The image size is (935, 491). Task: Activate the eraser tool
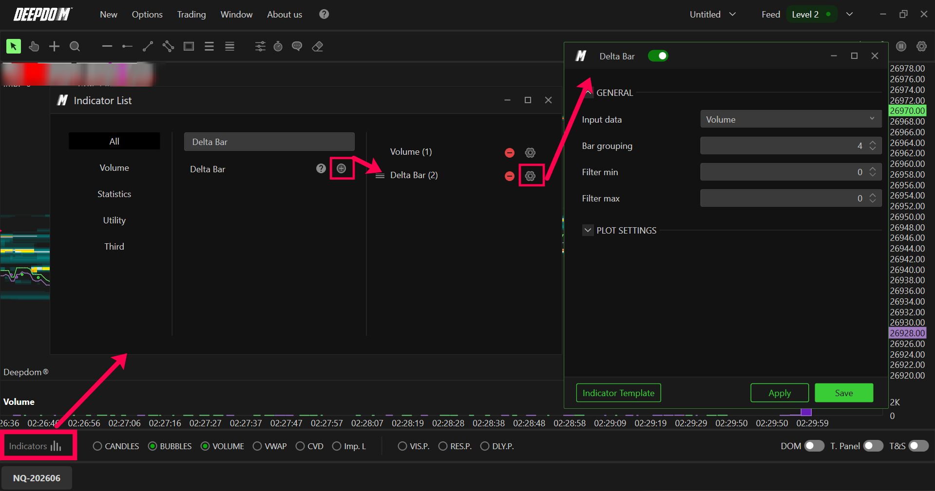point(318,46)
